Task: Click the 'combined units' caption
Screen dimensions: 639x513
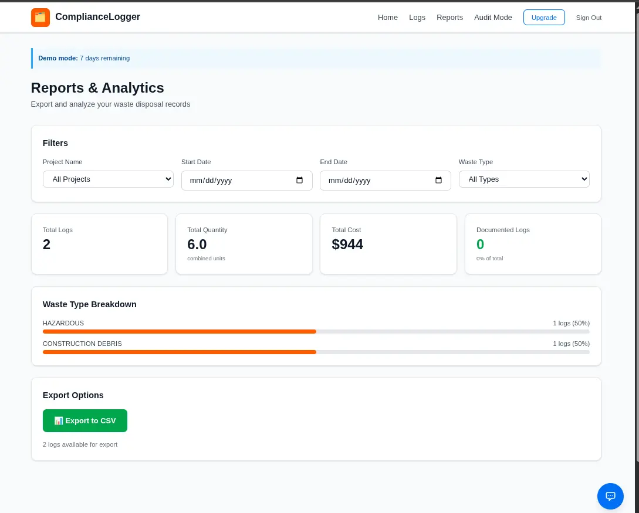Action: coord(206,259)
